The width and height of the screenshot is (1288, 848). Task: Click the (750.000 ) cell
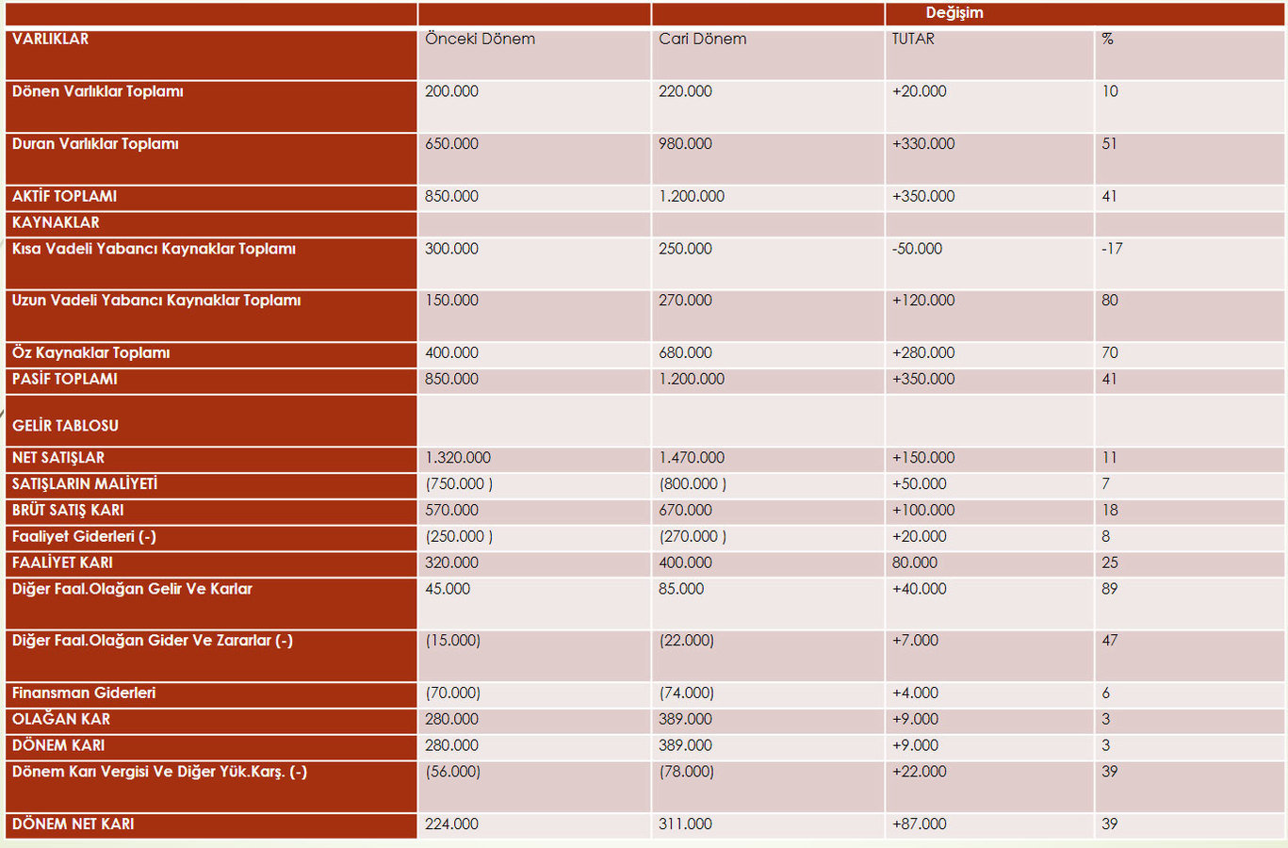click(x=459, y=484)
